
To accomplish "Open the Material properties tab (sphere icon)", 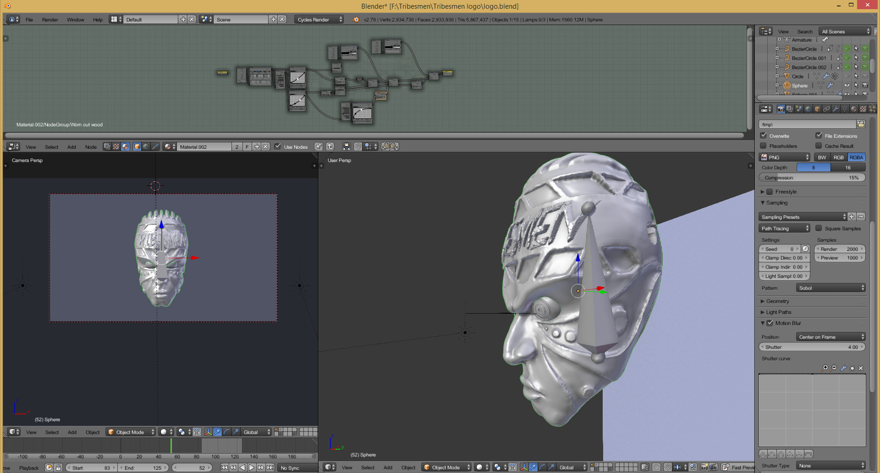I will 854,109.
